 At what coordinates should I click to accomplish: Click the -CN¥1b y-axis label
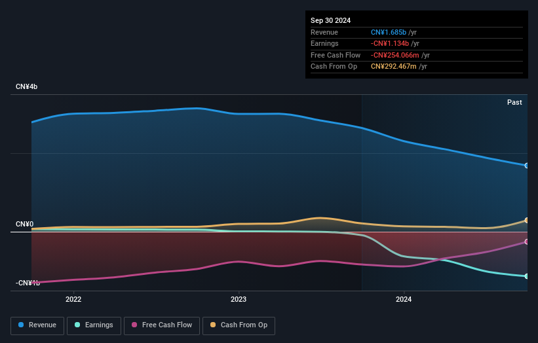point(28,283)
